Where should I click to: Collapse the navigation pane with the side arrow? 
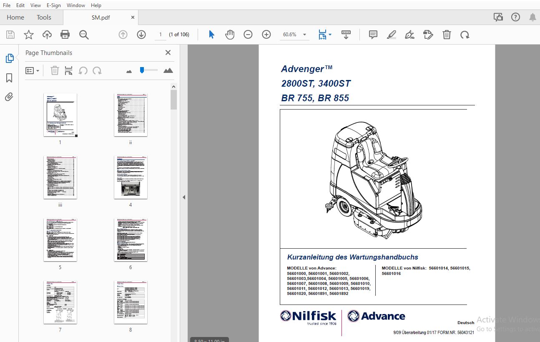(x=184, y=197)
